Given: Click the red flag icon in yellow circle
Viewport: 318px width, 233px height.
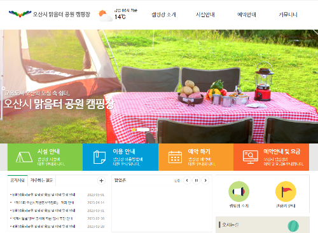Looking at the screenshot, I should 286,192.
